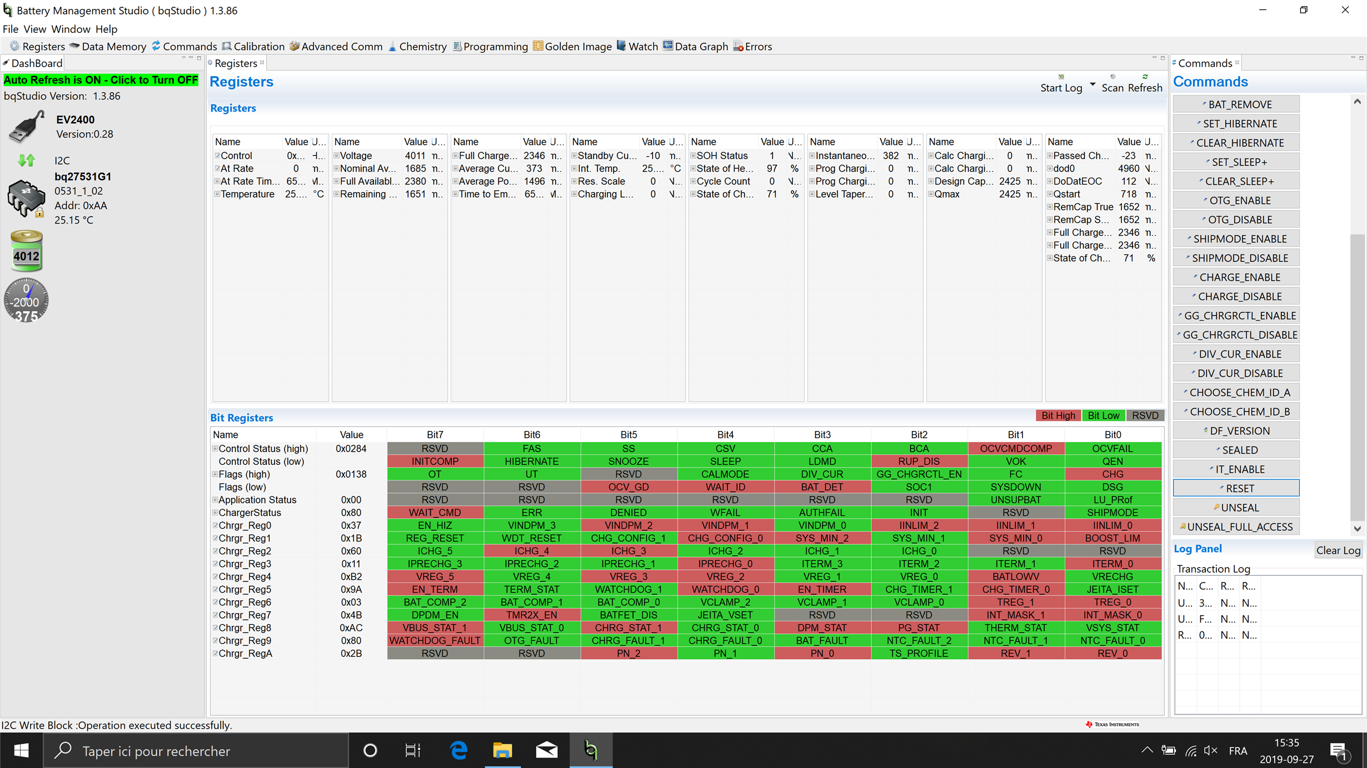The image size is (1367, 768).
Task: Open the Data Graph view
Action: (695, 47)
